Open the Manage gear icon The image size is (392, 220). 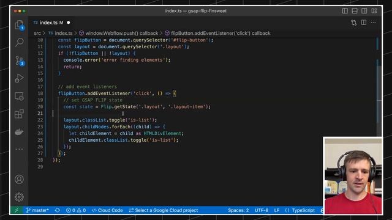pyautogui.click(x=19, y=197)
